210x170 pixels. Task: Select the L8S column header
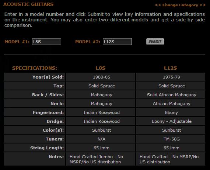pyautogui.click(x=101, y=68)
